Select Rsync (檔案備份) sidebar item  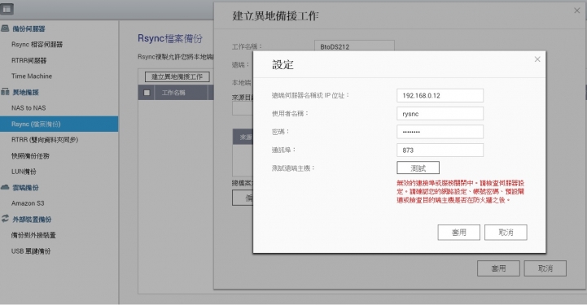pyautogui.click(x=59, y=124)
